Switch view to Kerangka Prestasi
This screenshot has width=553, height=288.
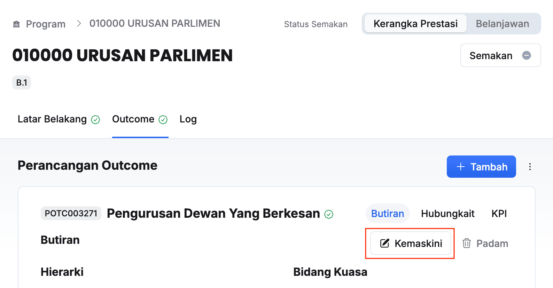[x=415, y=24]
